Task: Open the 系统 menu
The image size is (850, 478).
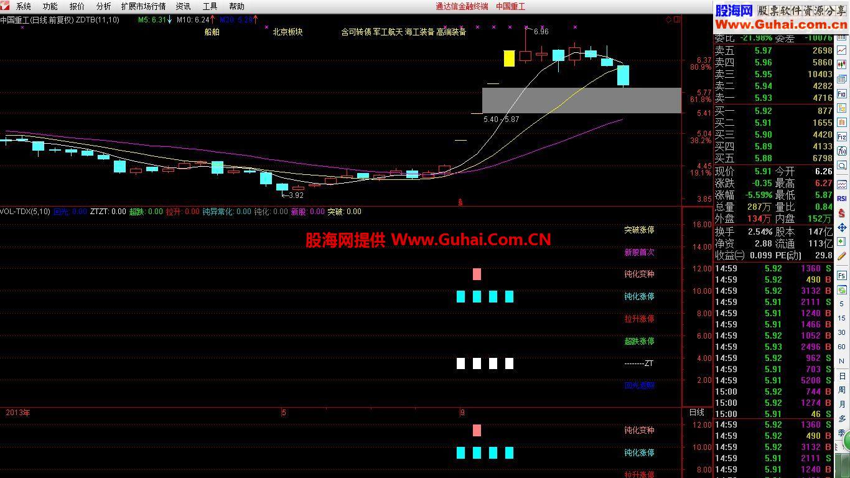Action: [x=23, y=6]
